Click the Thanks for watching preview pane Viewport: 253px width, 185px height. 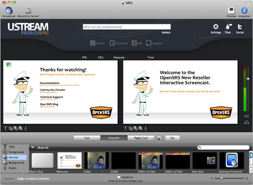60,92
